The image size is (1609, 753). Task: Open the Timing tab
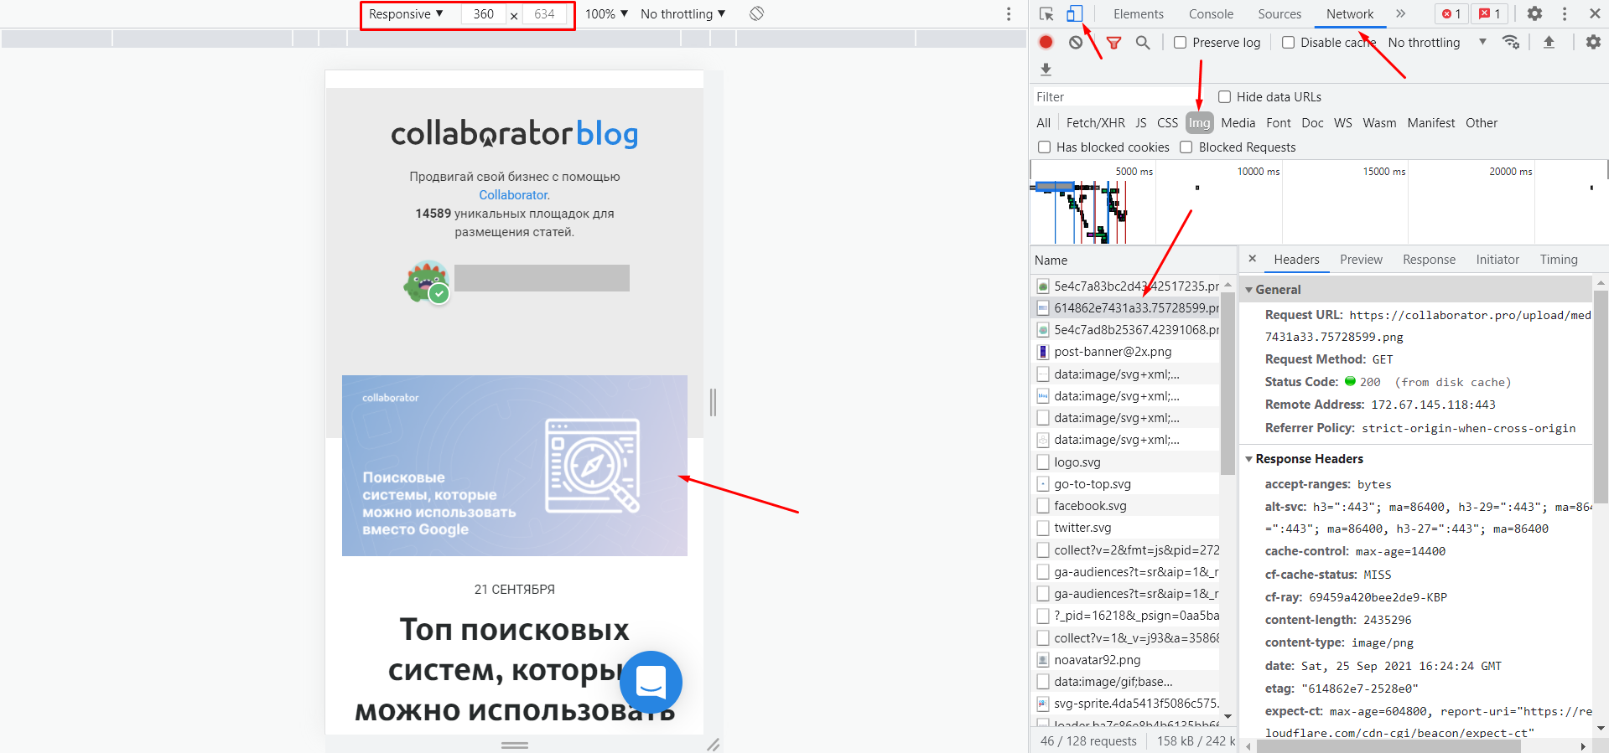(1558, 260)
